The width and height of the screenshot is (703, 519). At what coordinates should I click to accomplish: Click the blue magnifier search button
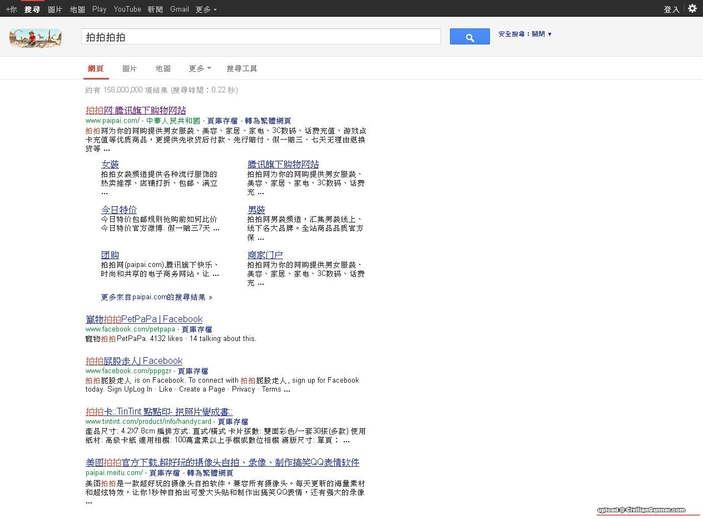(x=469, y=37)
